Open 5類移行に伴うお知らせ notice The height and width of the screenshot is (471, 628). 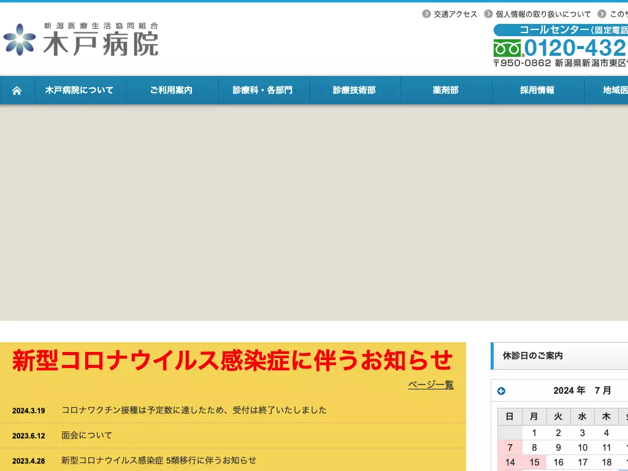pyautogui.click(x=159, y=461)
